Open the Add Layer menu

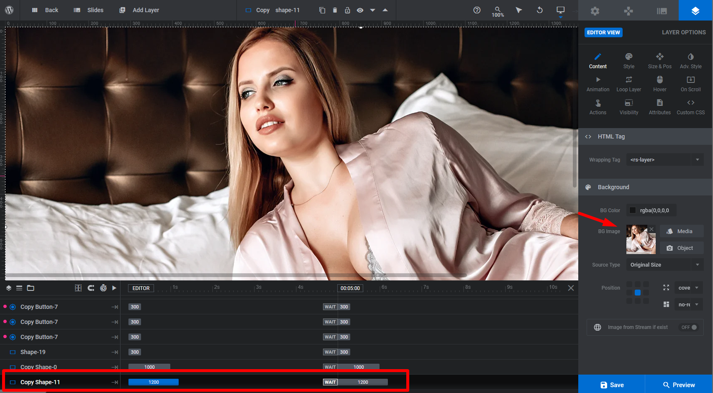coord(139,10)
